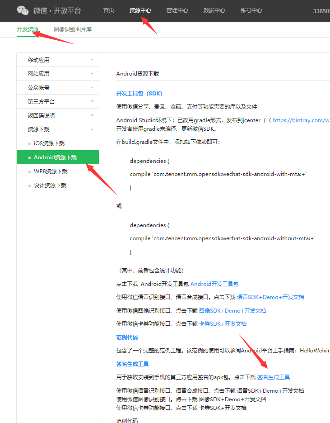Open the 卡券SDK+开发文档 blue link
Image resolution: width=330 pixels, height=423 pixels.
tap(223, 324)
